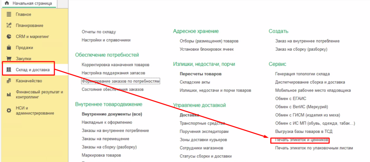The height and width of the screenshot is (162, 370).
Task: Click the home icon on Начальная страница tab
Action: coord(7,3)
